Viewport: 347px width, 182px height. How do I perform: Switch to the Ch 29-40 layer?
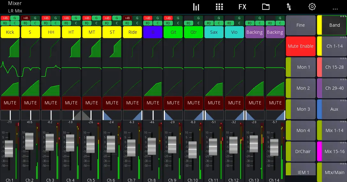(x=334, y=88)
